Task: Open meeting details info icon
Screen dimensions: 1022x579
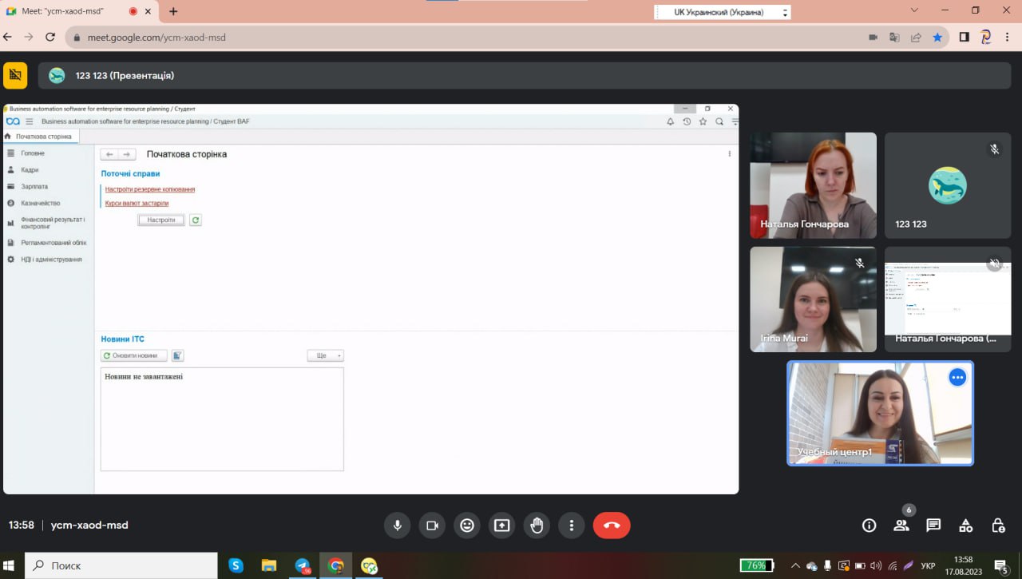Action: pos(869,525)
